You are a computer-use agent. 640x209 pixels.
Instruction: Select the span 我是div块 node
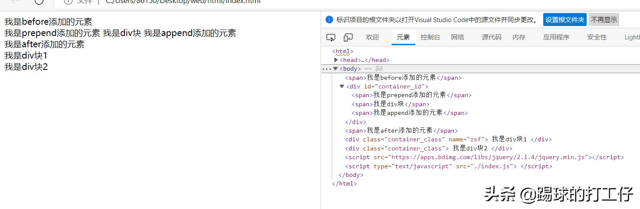point(391,104)
